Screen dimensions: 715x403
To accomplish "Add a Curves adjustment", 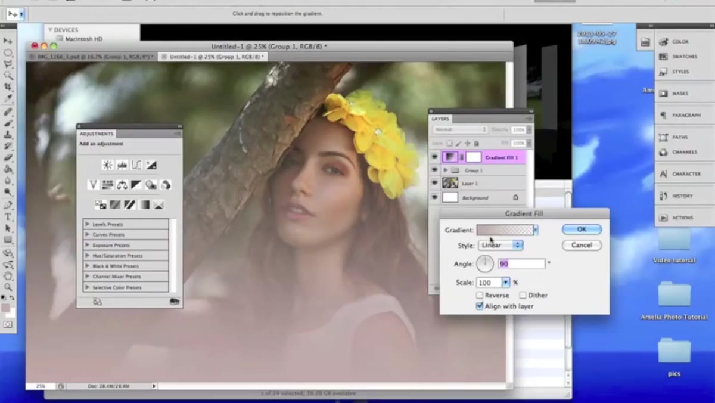I will (x=136, y=165).
